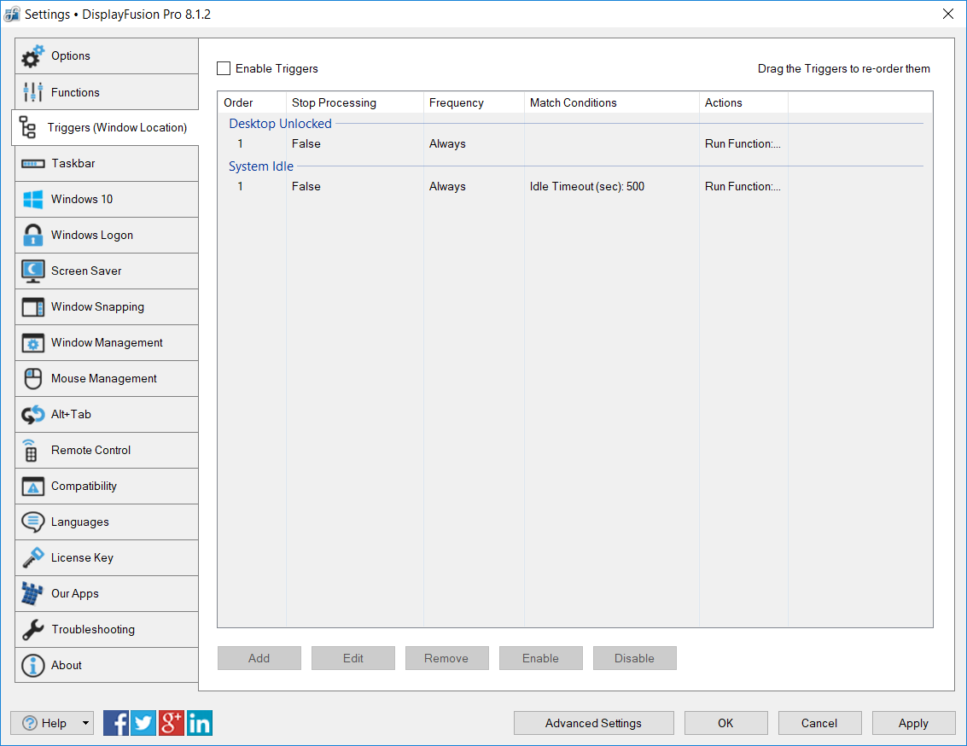967x746 pixels.
Task: Open the Functions sliders icon
Action: pyautogui.click(x=32, y=92)
